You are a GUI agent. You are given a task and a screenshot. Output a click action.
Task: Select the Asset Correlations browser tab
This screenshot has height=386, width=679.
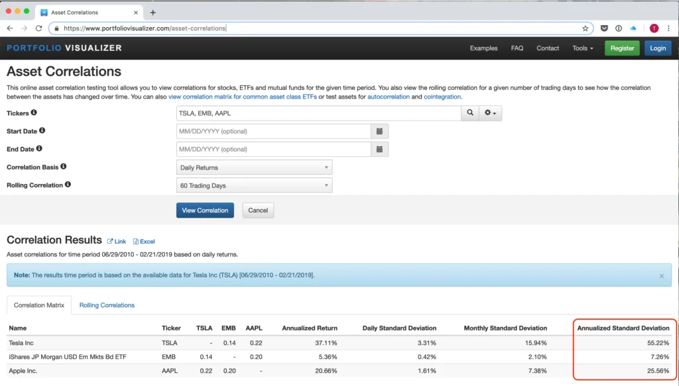(89, 13)
